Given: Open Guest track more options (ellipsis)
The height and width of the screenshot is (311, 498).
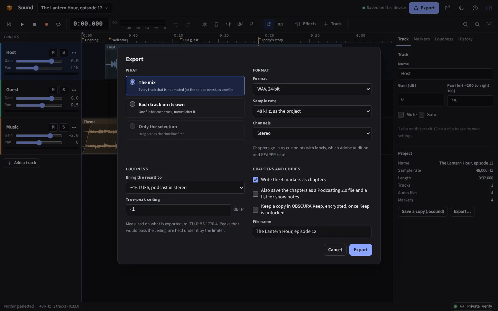Looking at the screenshot, I should pos(74,90).
